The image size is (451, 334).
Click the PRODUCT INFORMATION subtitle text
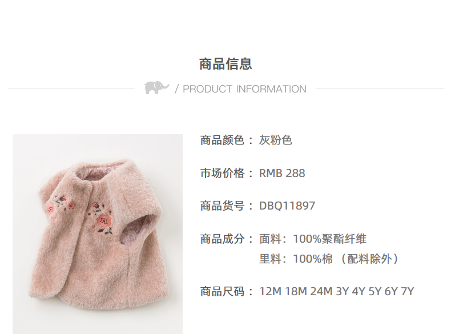tap(244, 89)
